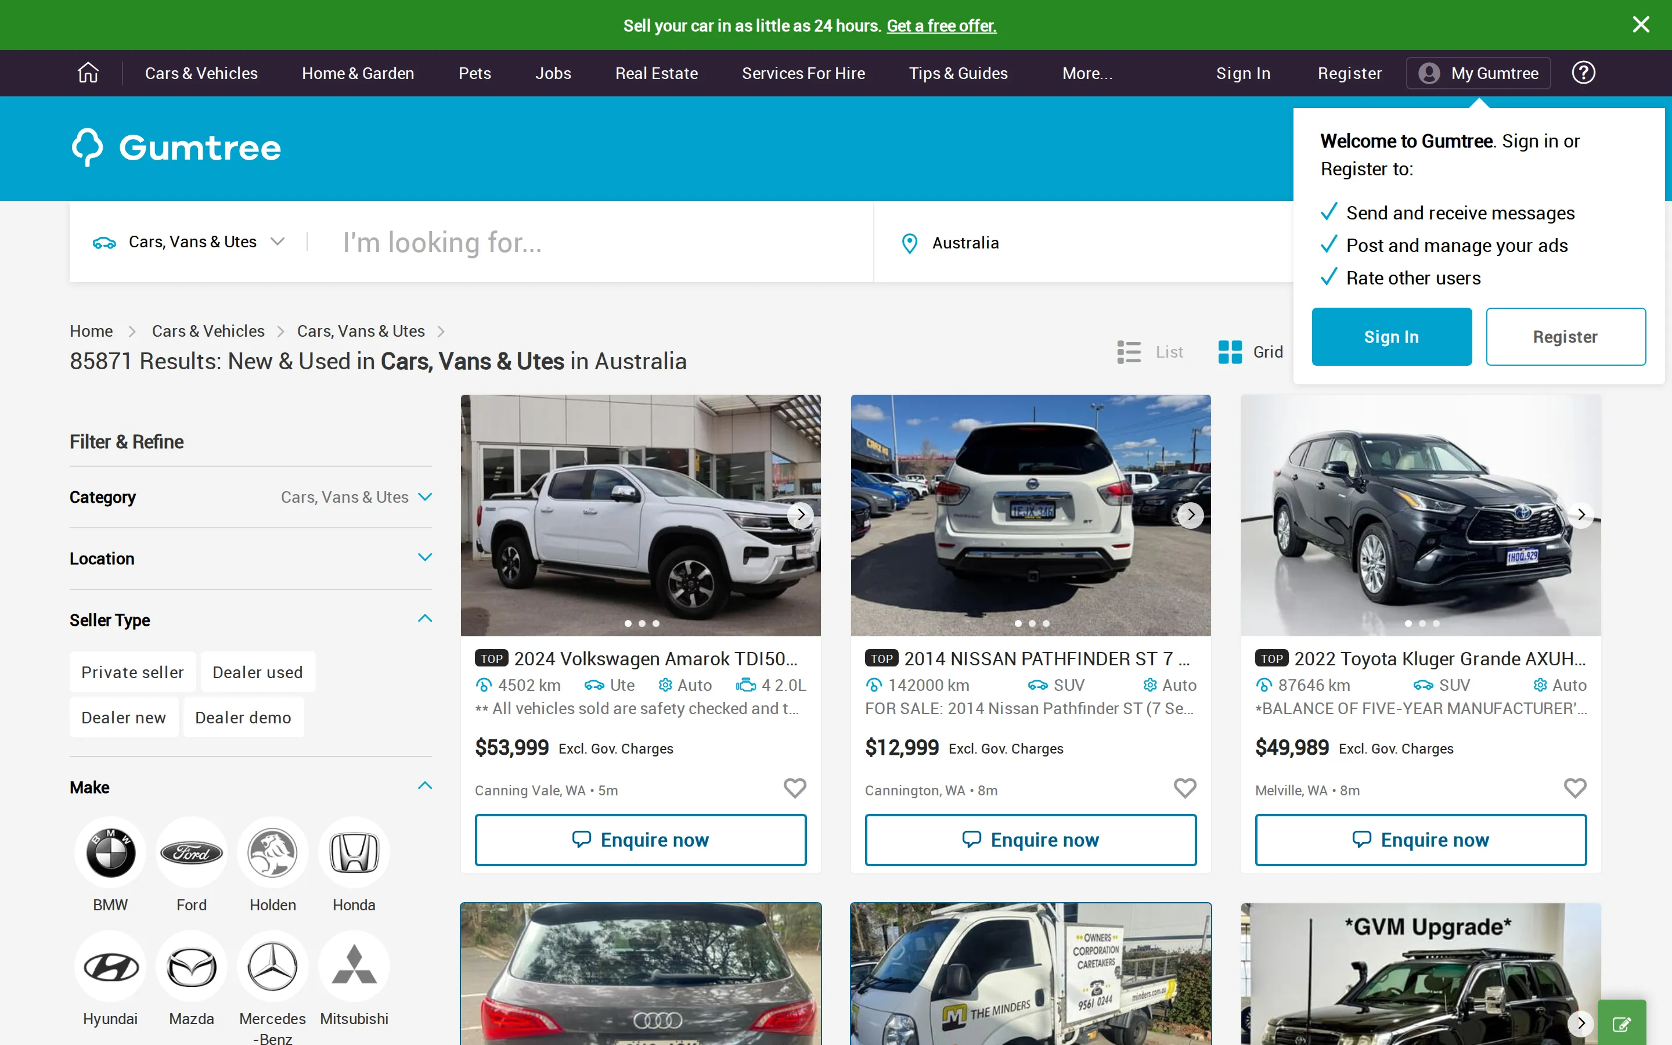Toggle the Private seller filter
Screen dimensions: 1672x1045
[x=132, y=672]
